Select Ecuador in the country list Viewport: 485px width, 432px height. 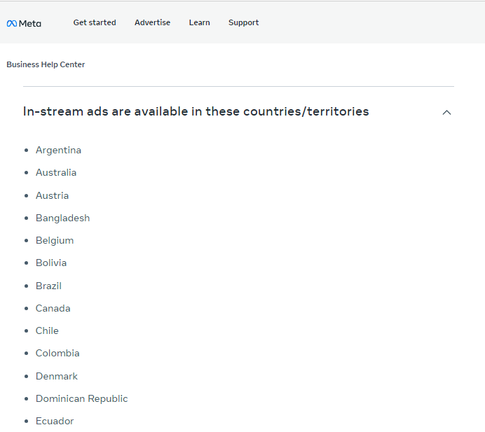pyautogui.click(x=55, y=421)
